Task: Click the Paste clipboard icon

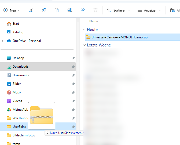Action: pyautogui.click(x=57, y=10)
